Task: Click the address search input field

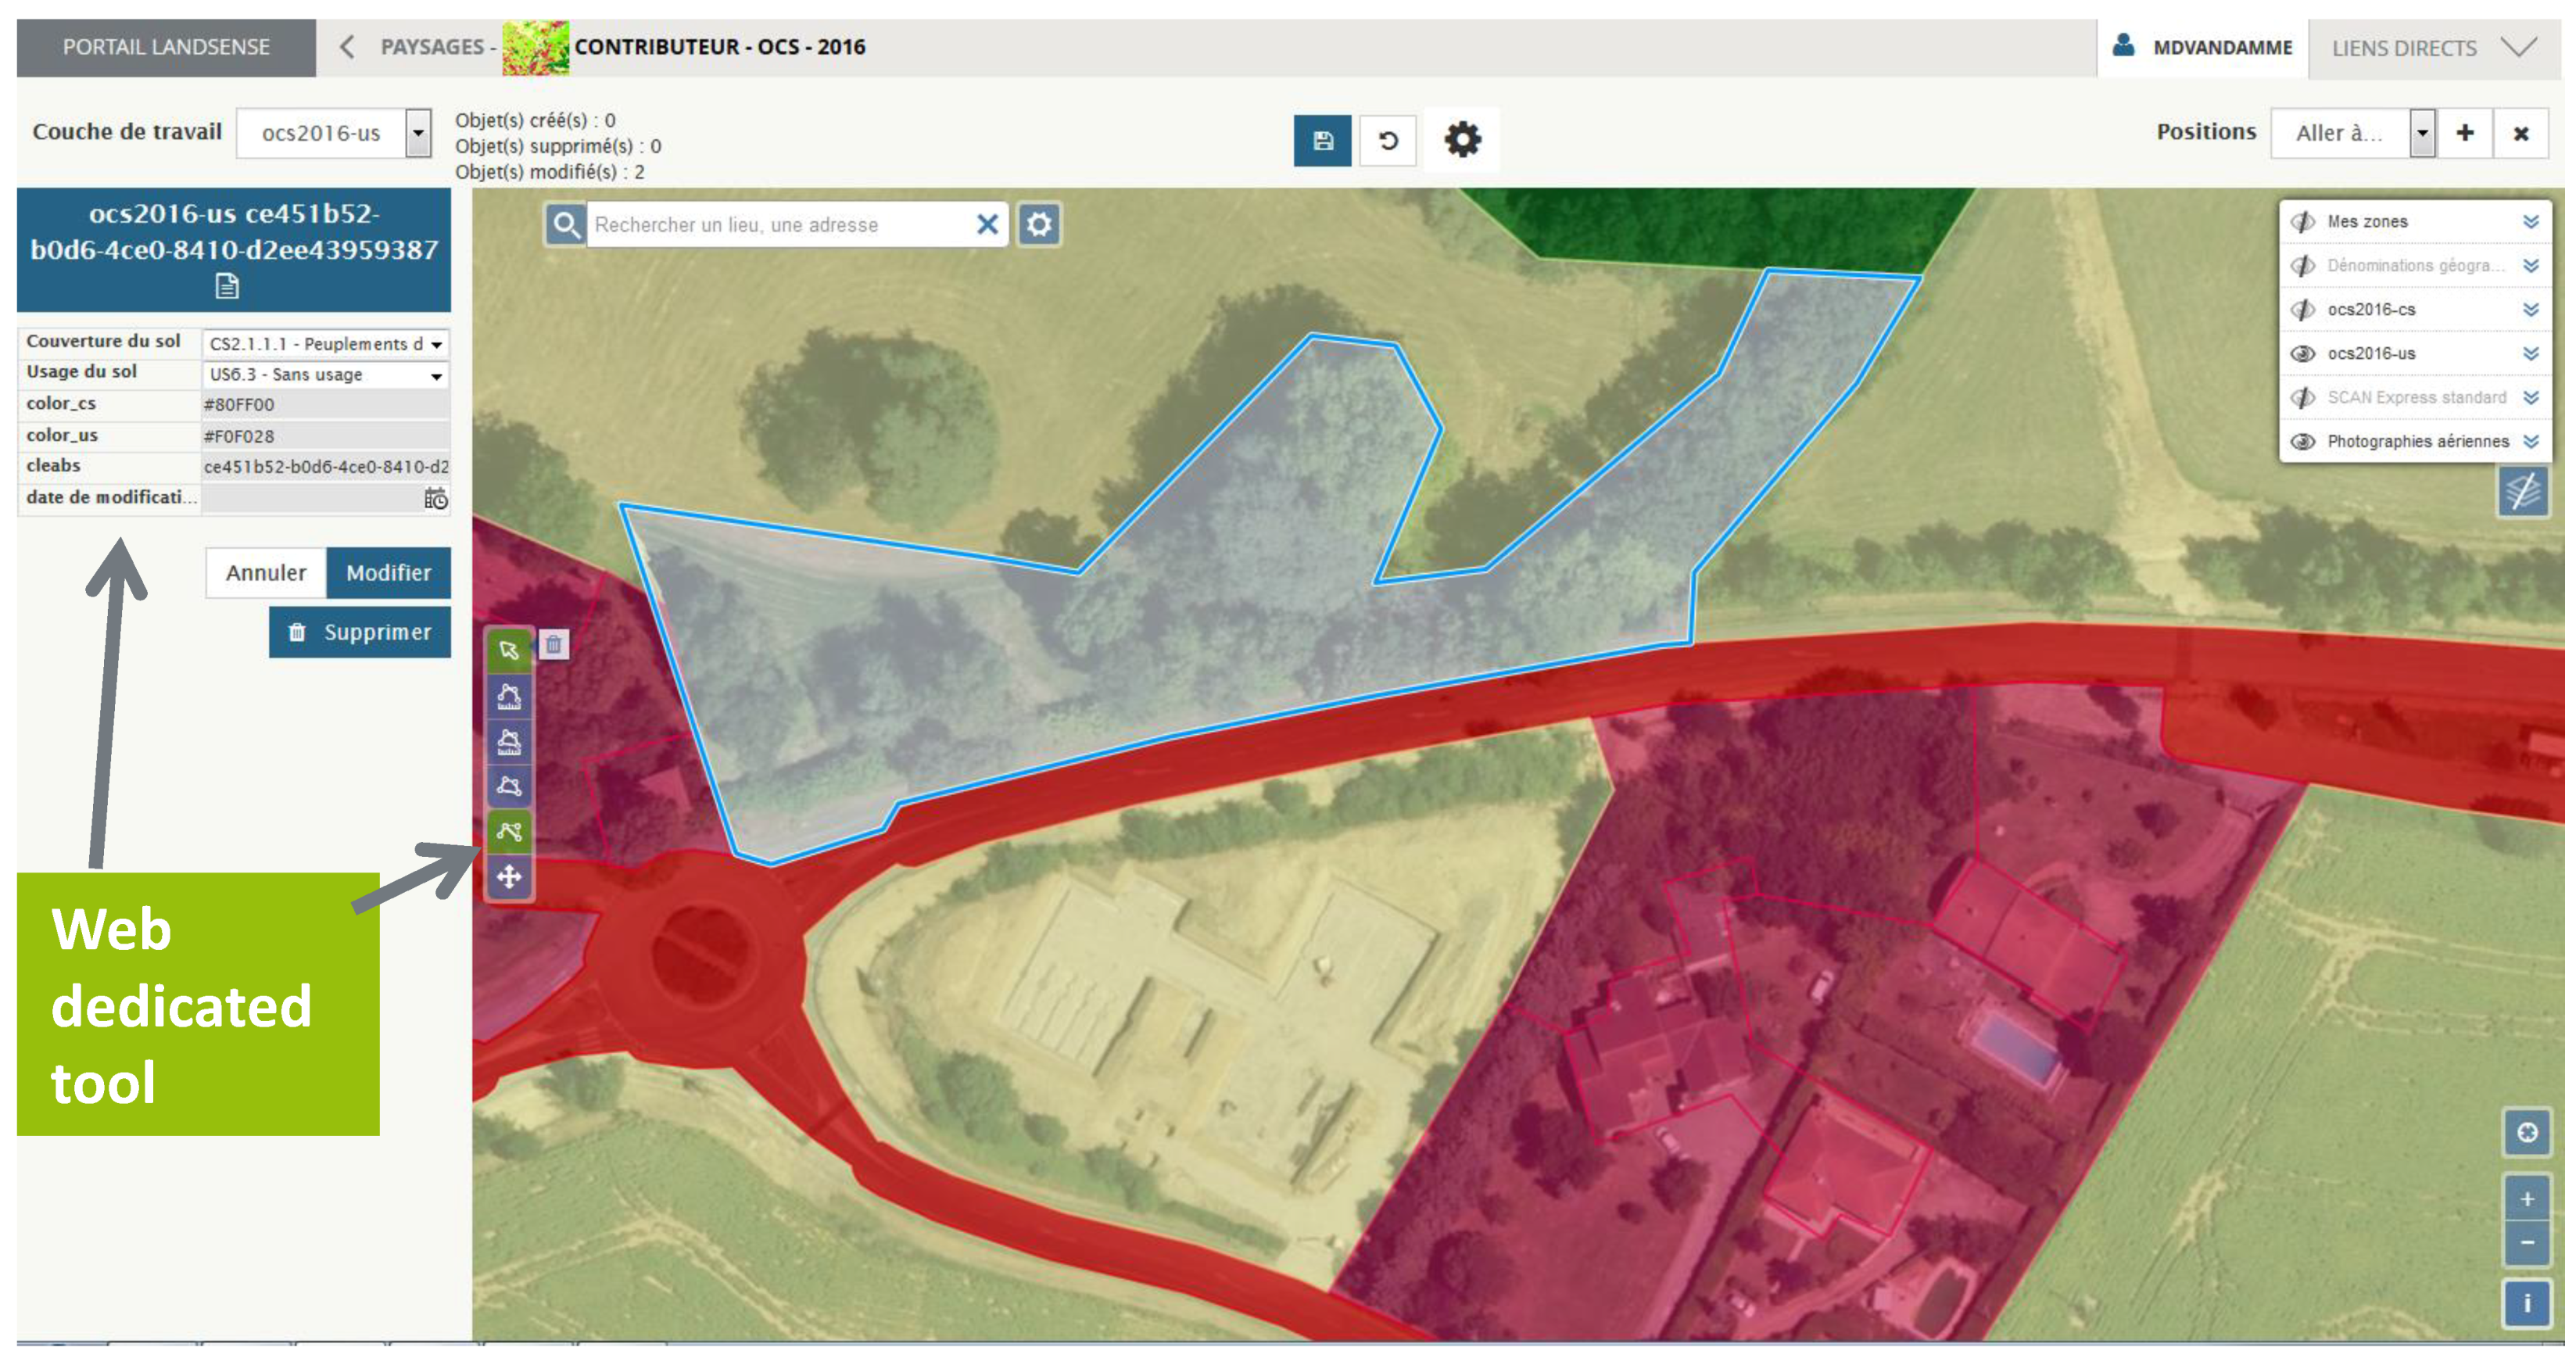Action: coord(780,224)
